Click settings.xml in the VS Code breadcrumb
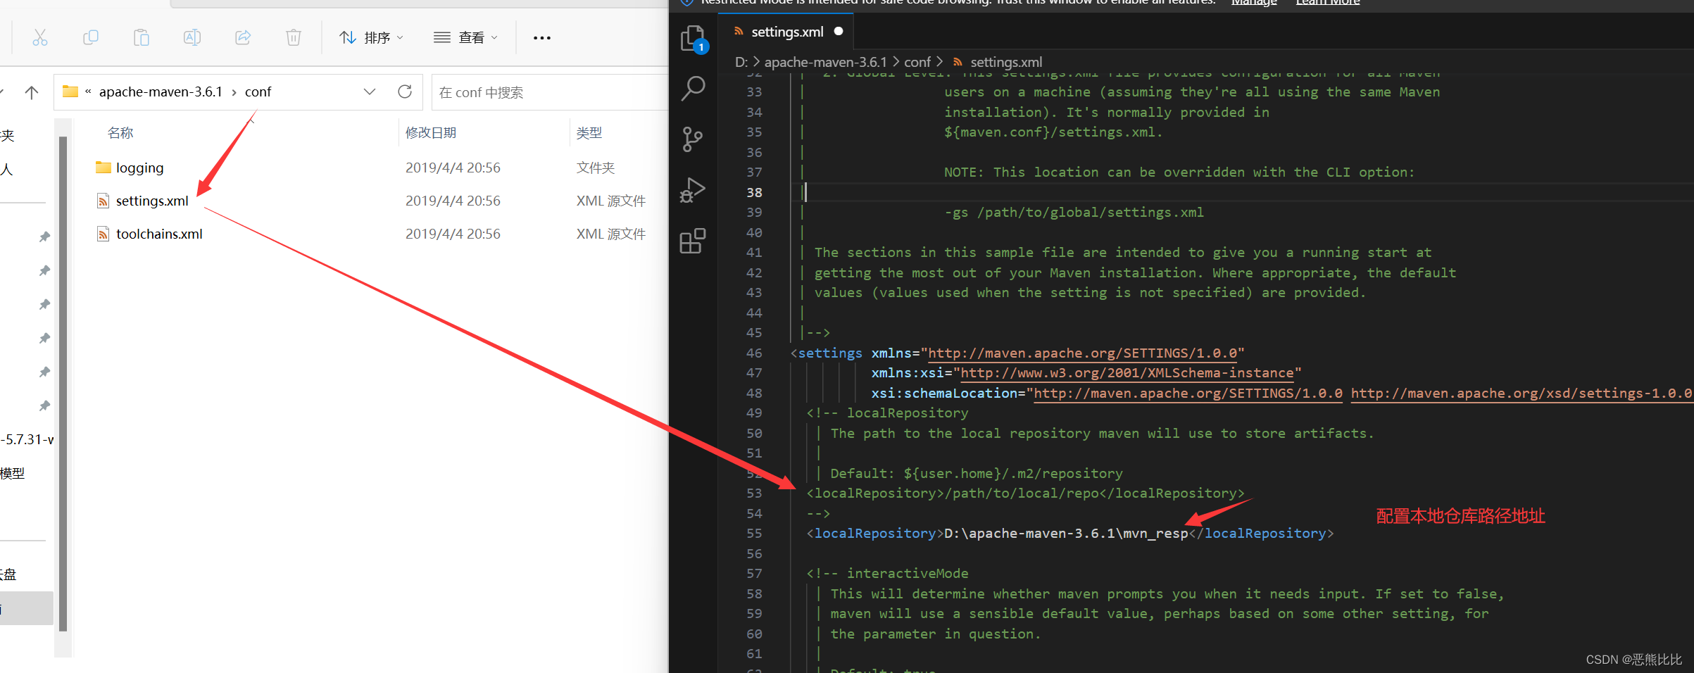The image size is (1694, 673). (x=1006, y=62)
